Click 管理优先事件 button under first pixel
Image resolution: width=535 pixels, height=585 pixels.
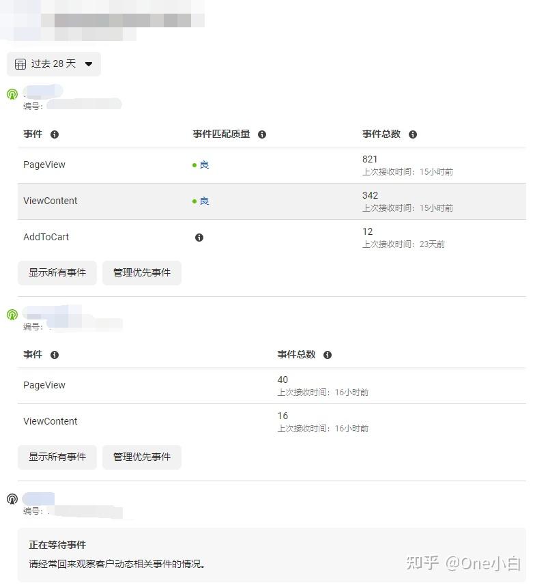(x=142, y=273)
